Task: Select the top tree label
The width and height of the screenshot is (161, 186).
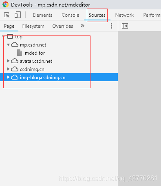Action: coord(19,37)
